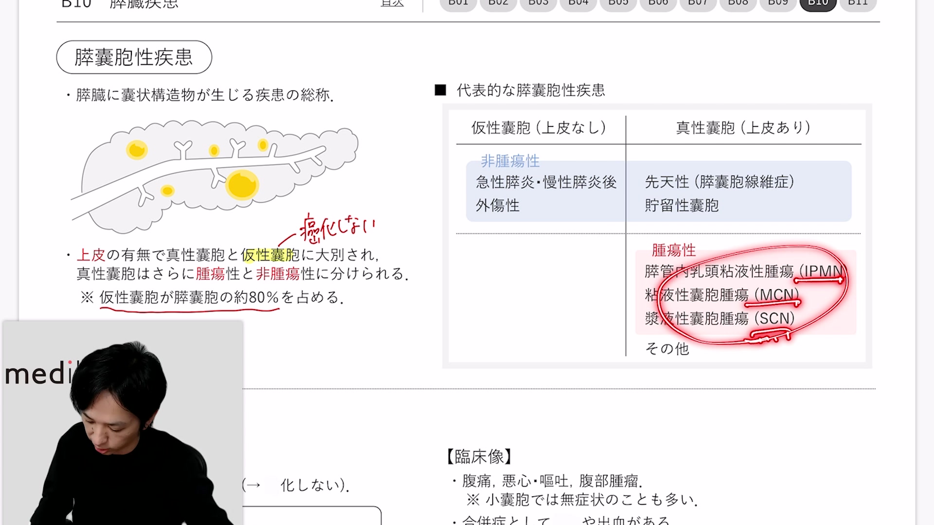Open the B06 chapter tab
The width and height of the screenshot is (934, 525).
point(658,4)
